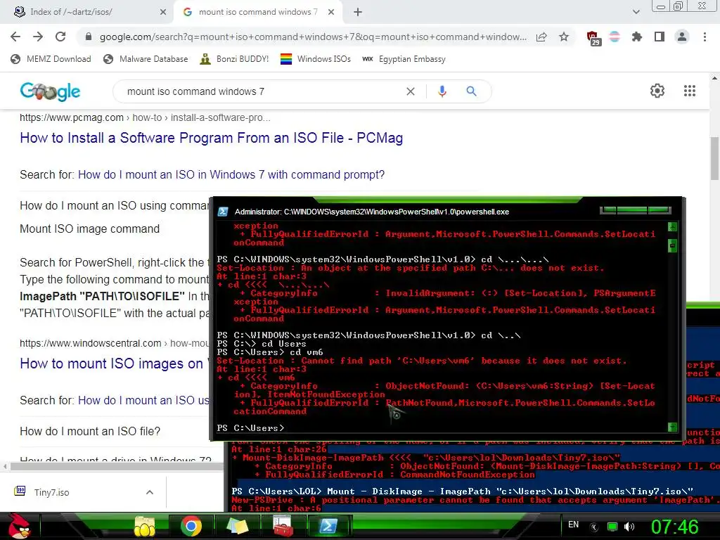Open the Windows ISOs bookmark
Screen dimensions: 720x540
point(316,59)
